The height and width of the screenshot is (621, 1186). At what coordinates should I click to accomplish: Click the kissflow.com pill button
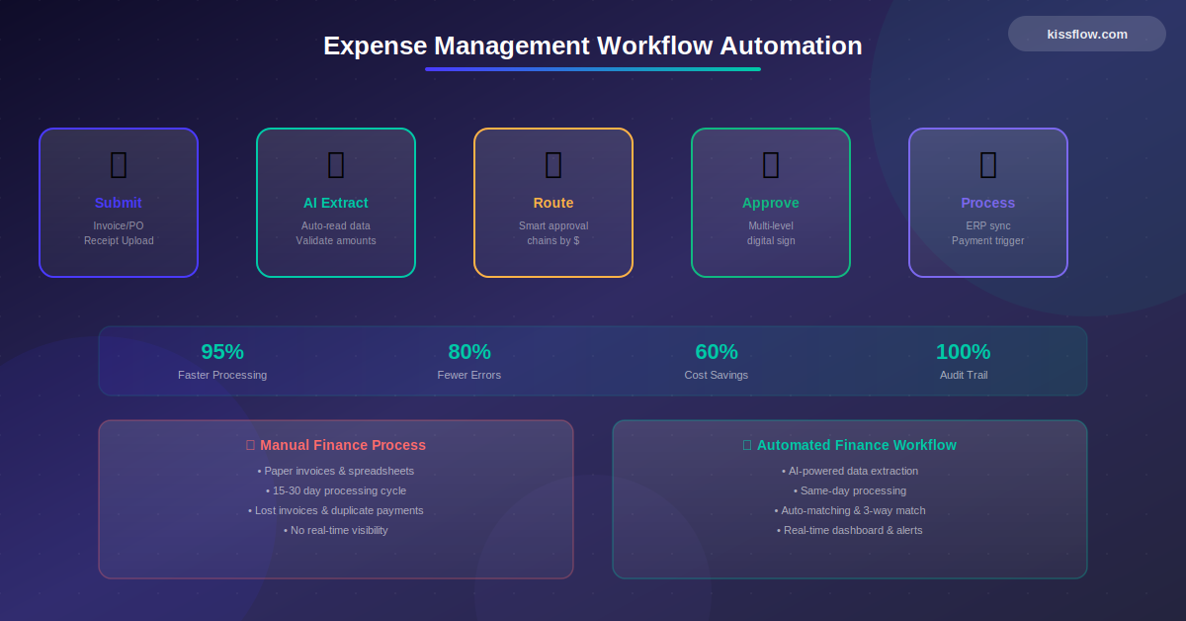tap(1087, 34)
